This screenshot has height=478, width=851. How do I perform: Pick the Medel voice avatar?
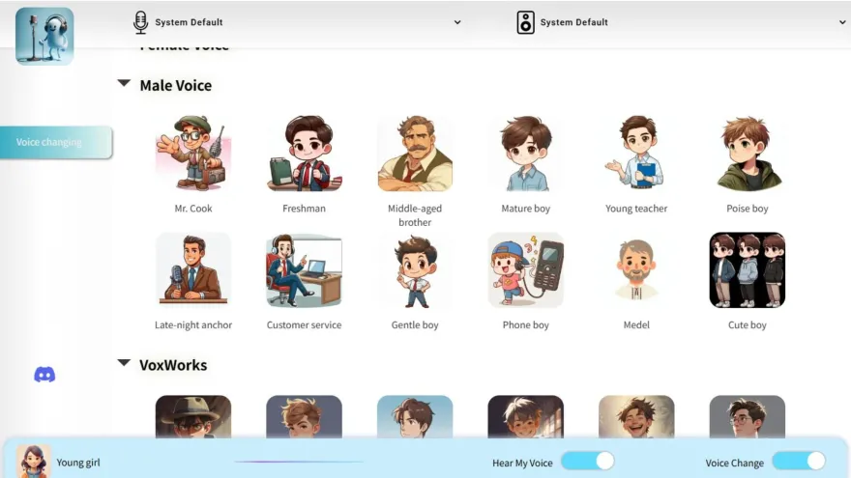click(636, 269)
